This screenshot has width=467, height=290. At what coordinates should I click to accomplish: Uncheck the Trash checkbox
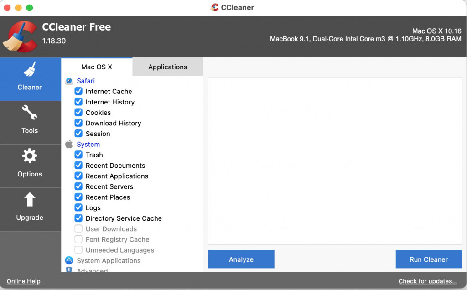78,155
